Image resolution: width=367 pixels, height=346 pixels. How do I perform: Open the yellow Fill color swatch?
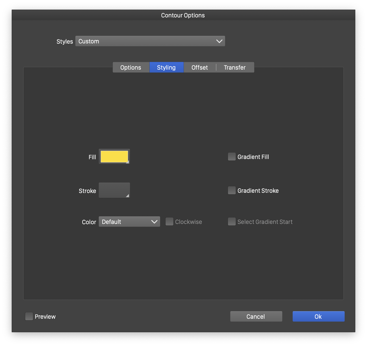(114, 157)
